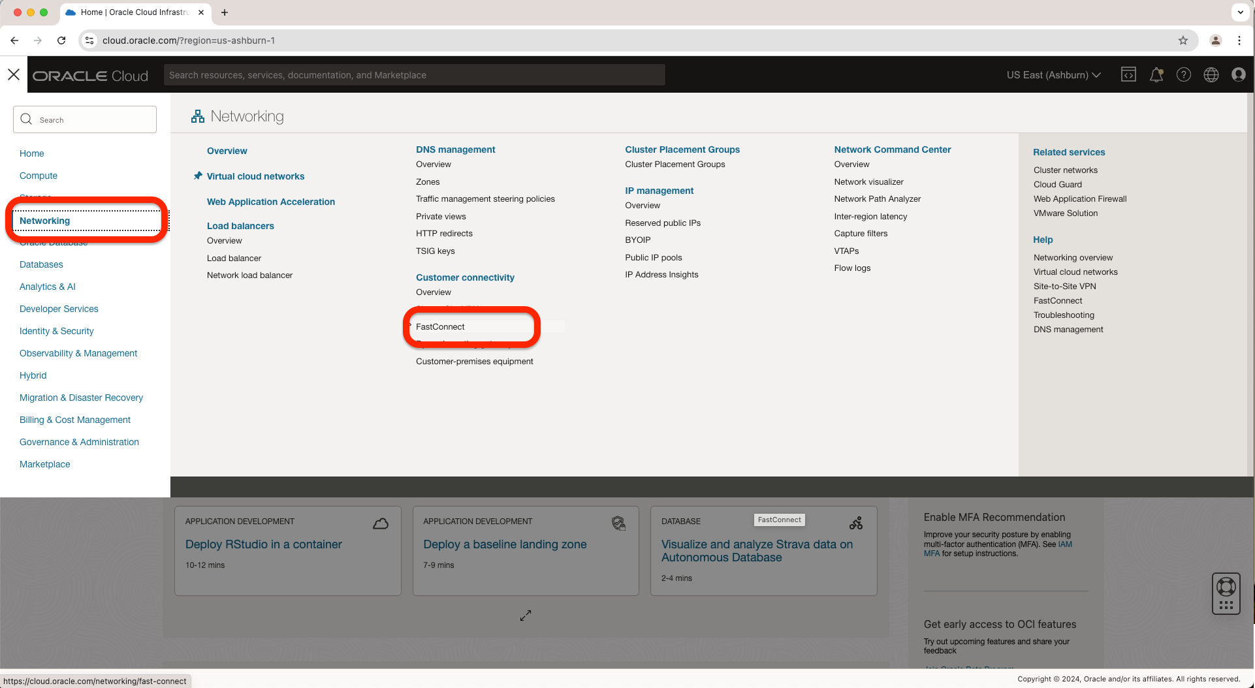Open the FastConnect link
Screen dimensions: 1255x688
pyautogui.click(x=440, y=326)
